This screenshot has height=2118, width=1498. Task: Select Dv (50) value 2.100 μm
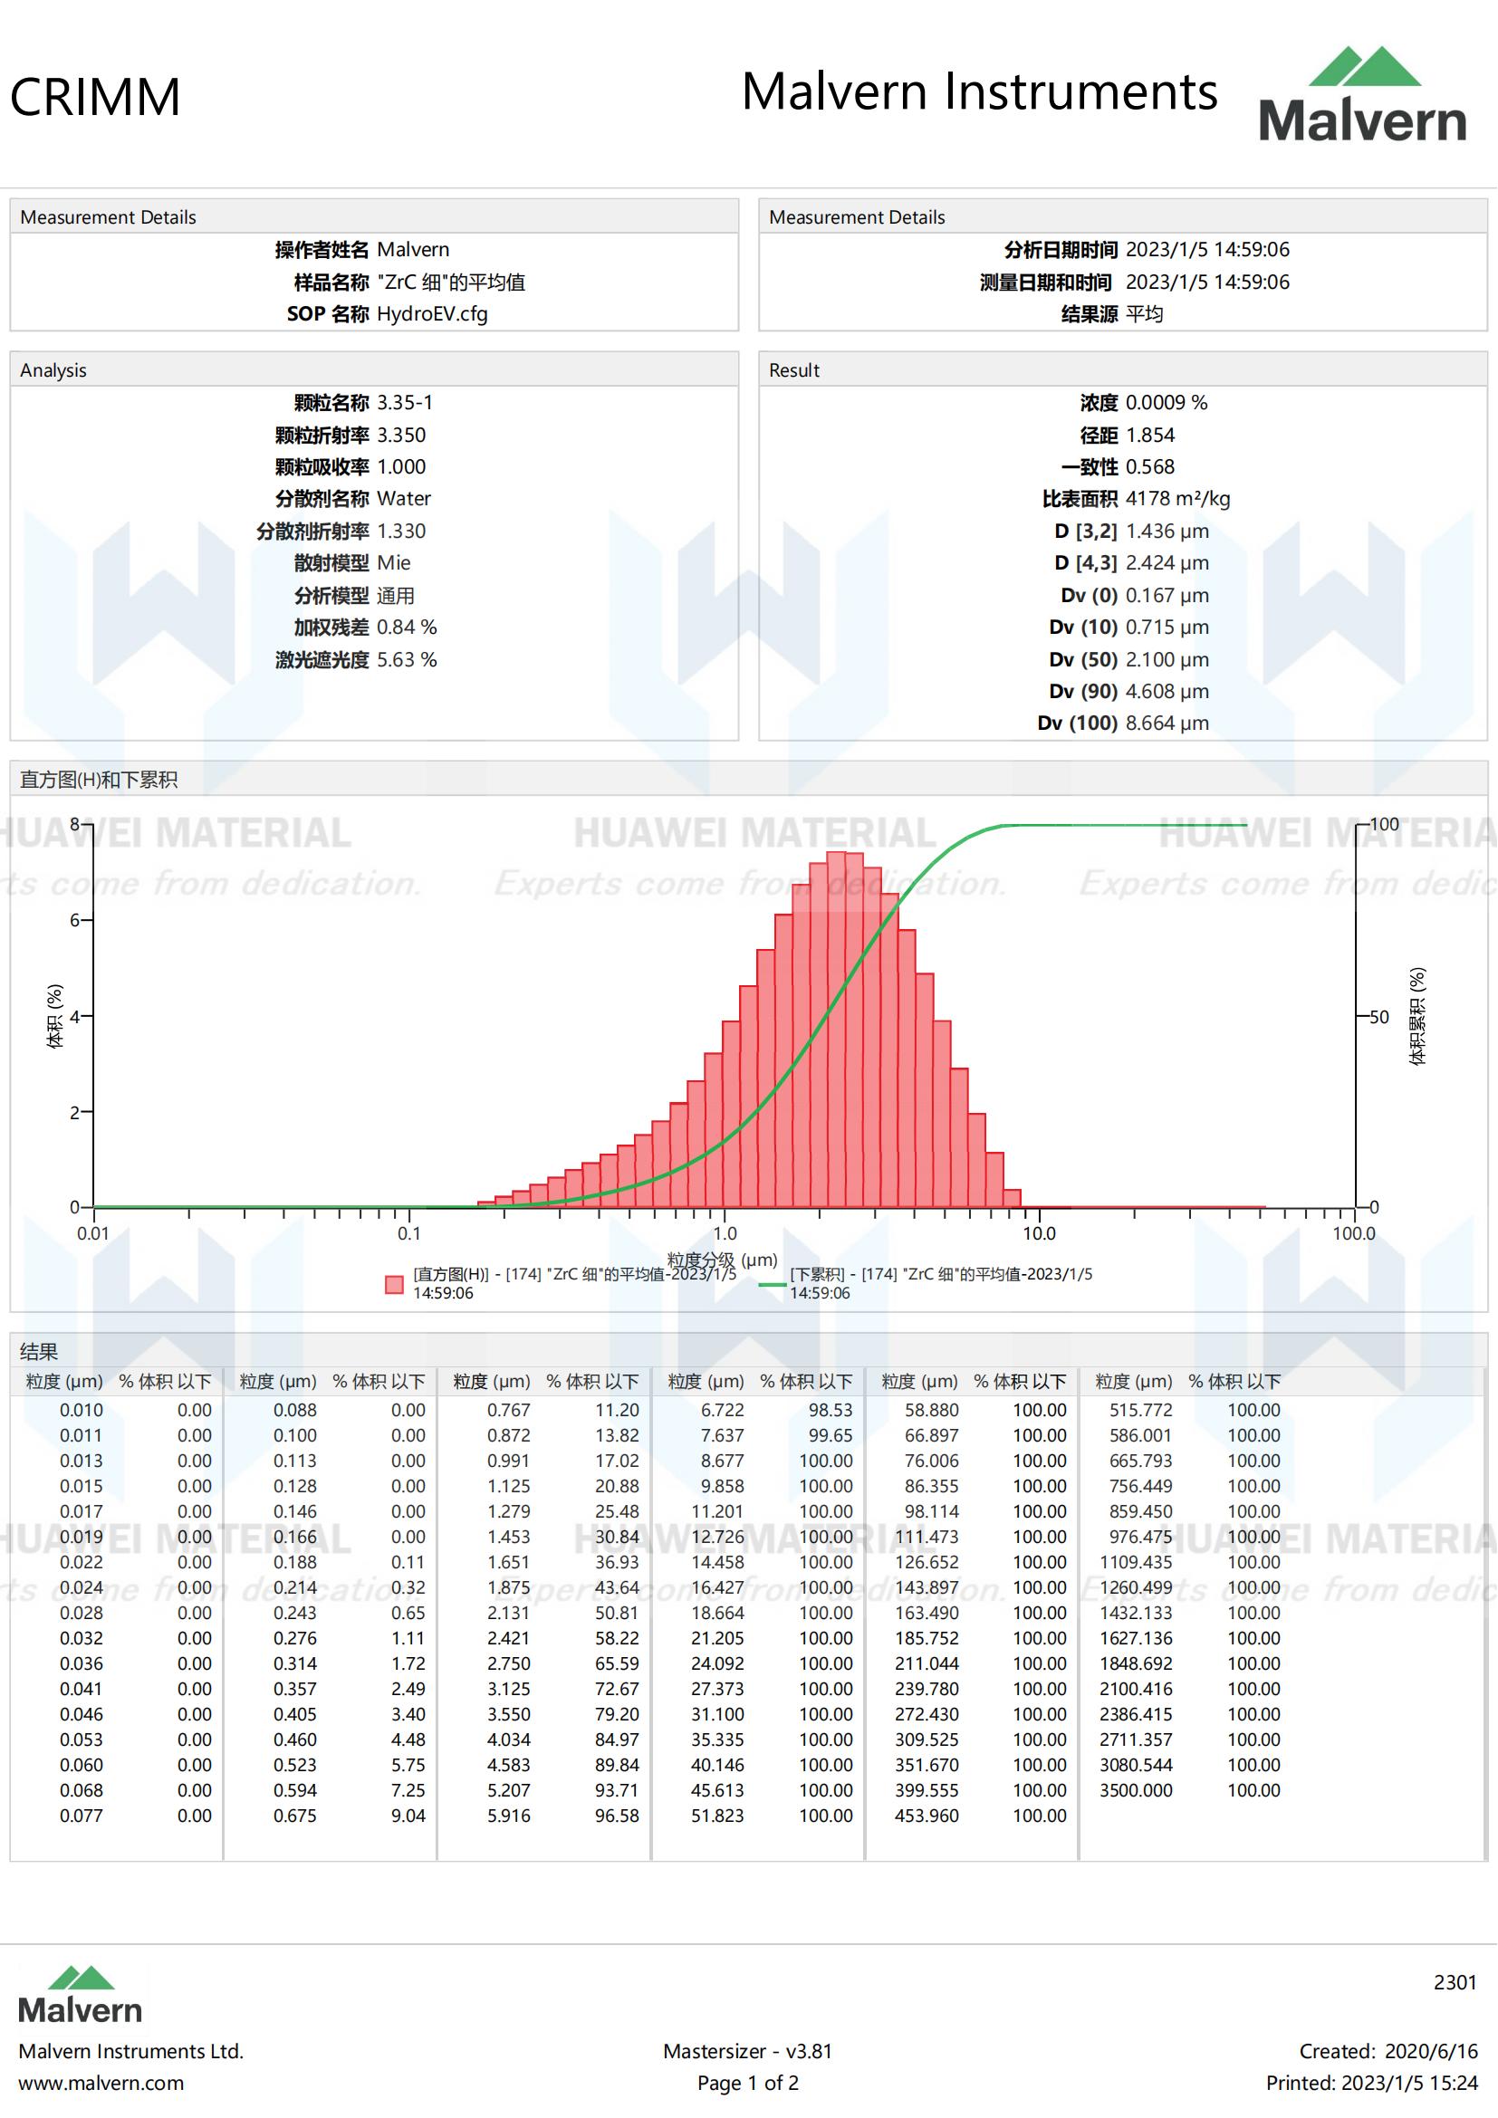[1167, 659]
